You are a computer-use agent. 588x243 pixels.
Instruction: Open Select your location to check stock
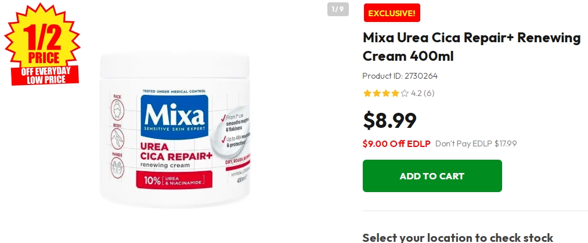point(458,237)
